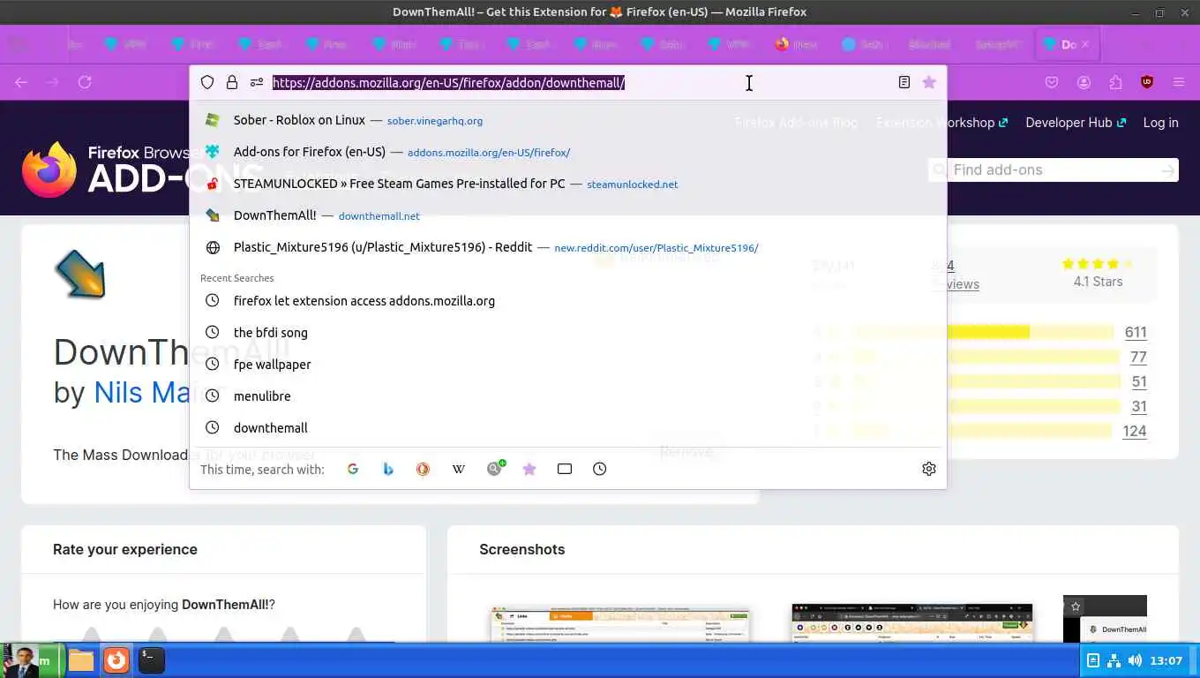Search this time with Wikipedia
This screenshot has width=1200, height=678.
pyautogui.click(x=459, y=469)
